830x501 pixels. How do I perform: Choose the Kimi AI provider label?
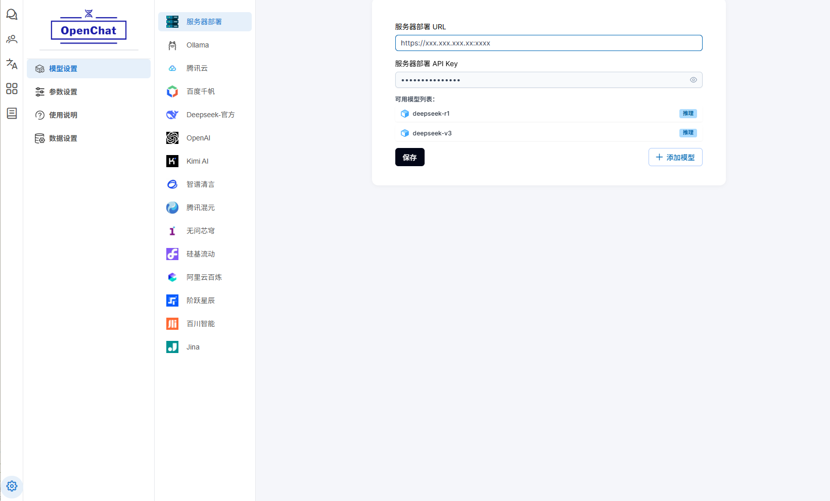198,161
